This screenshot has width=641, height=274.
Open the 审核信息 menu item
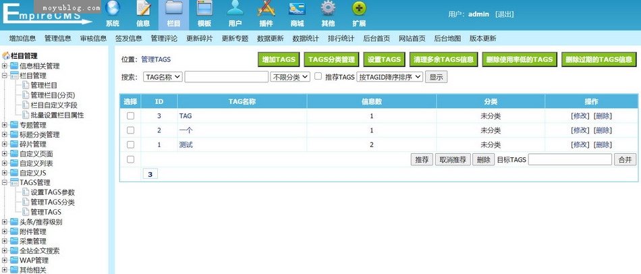pos(93,38)
